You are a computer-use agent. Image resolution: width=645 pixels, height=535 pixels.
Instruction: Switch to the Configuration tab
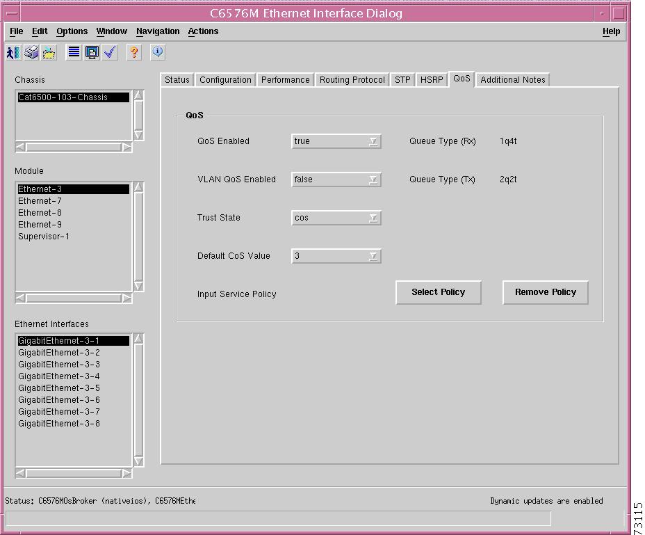point(225,80)
